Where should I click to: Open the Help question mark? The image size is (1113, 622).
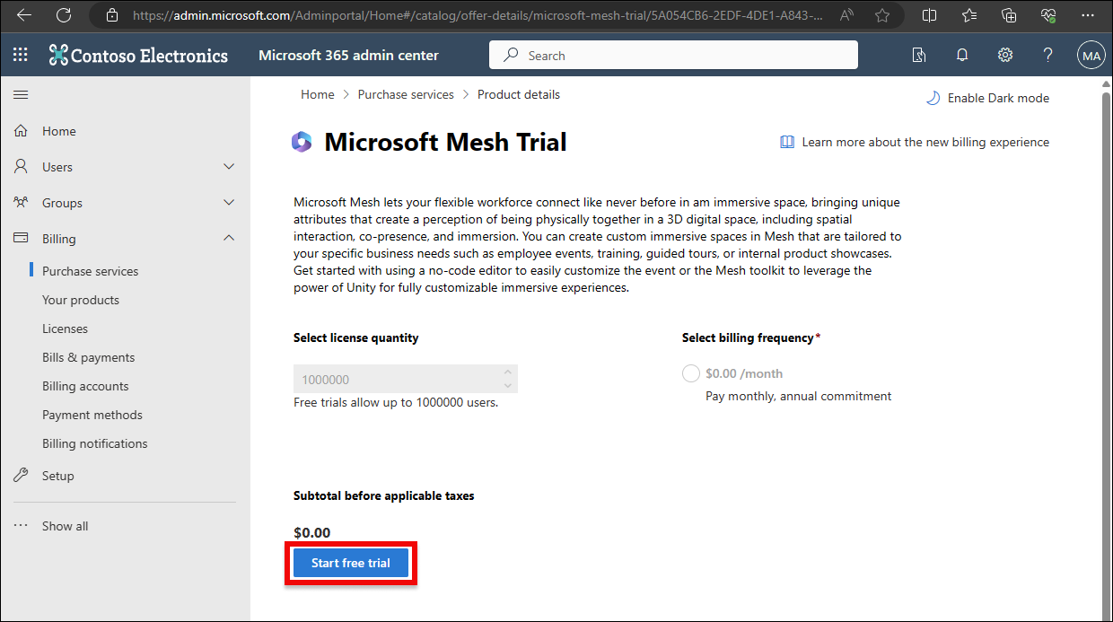pos(1047,55)
